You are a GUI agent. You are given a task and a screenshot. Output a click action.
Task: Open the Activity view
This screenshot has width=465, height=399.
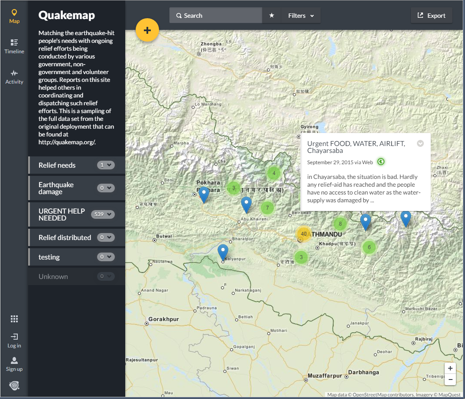tap(14, 77)
